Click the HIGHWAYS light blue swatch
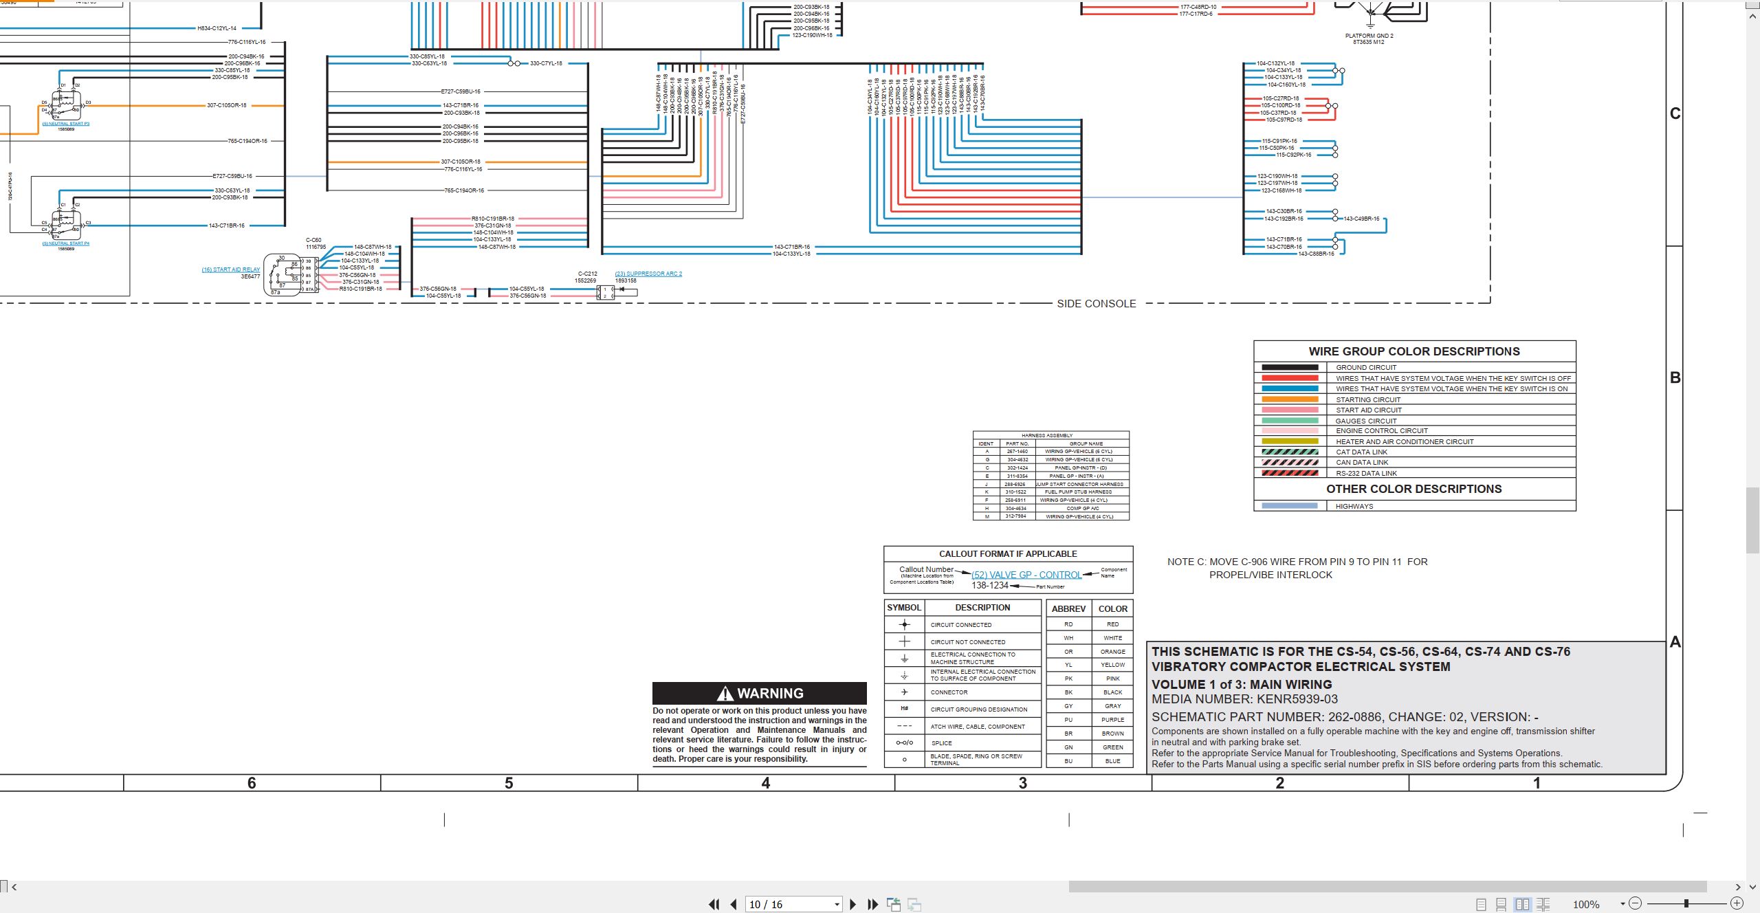Viewport: 1760px width, 913px height. 1290,506
